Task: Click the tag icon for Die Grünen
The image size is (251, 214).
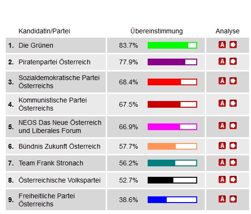Action: click(x=233, y=45)
